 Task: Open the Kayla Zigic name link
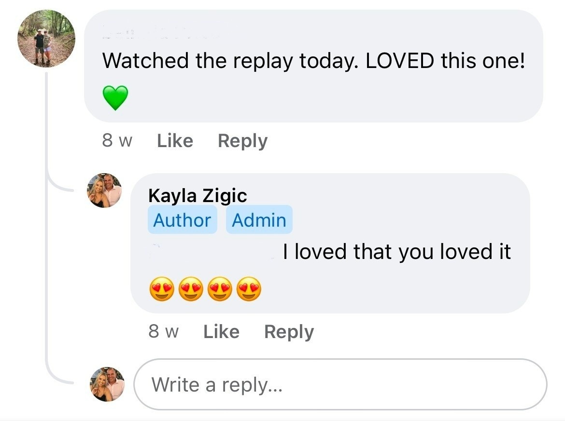click(x=198, y=195)
